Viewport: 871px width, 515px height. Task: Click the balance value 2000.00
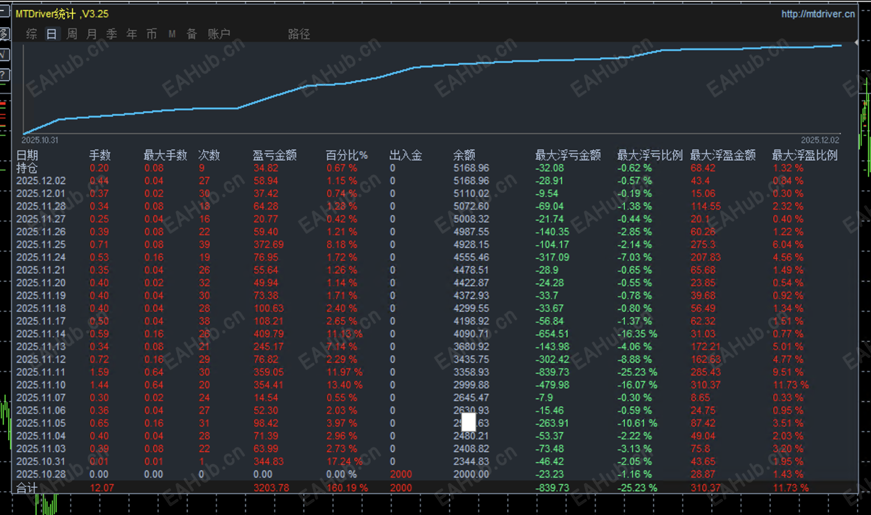(471, 474)
